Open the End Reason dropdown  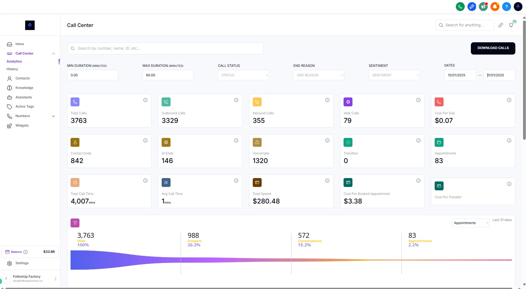[319, 75]
